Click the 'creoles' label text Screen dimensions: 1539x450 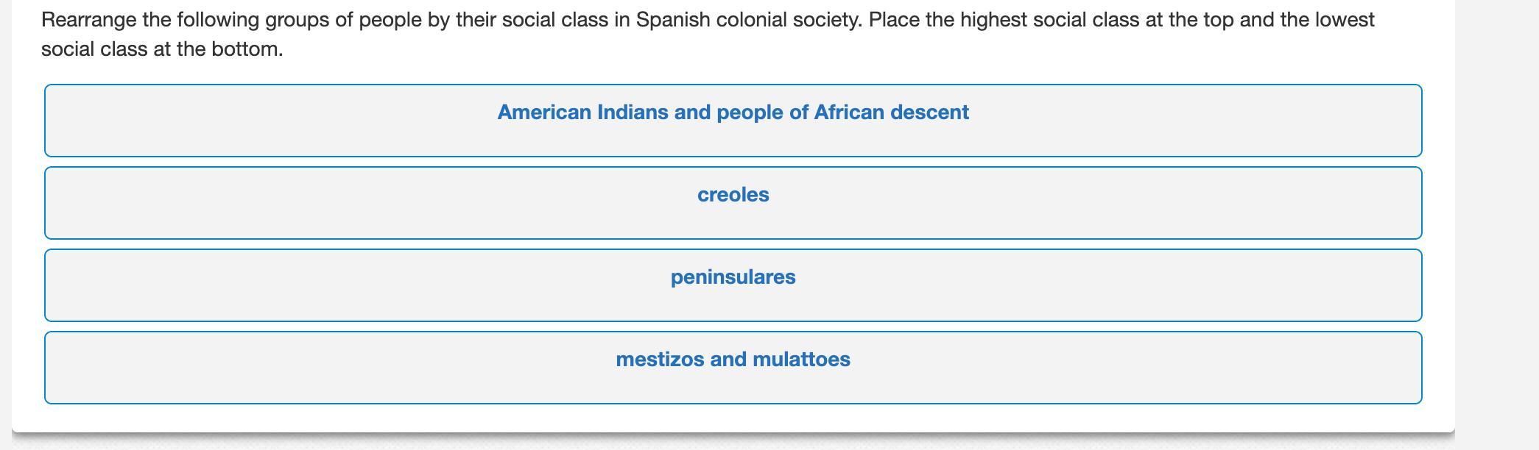[x=733, y=195]
